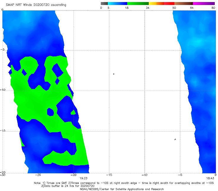Click the note '3)Data buffer is 24 hrs'
Image resolution: width=218 pixels, height=191 pixels.
point(68,186)
